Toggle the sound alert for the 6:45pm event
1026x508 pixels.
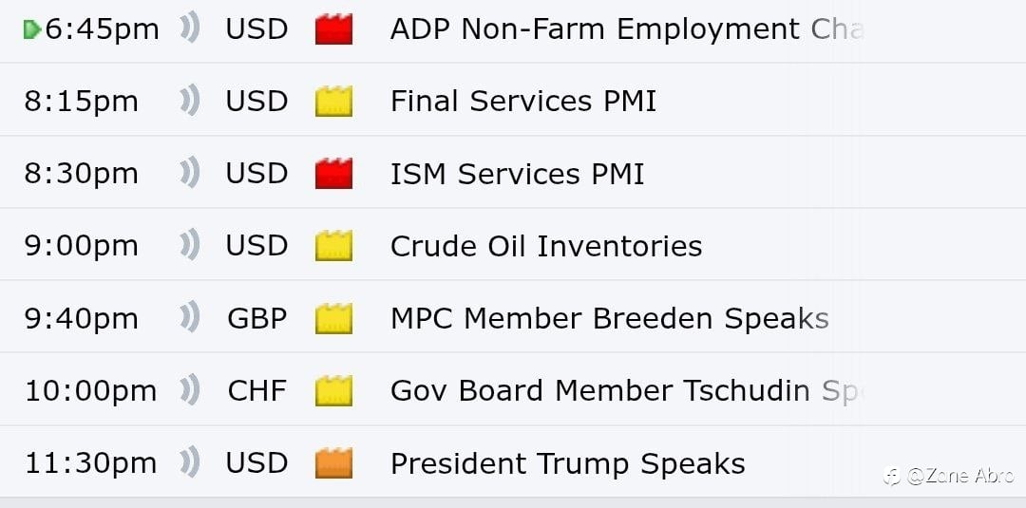pyautogui.click(x=190, y=29)
